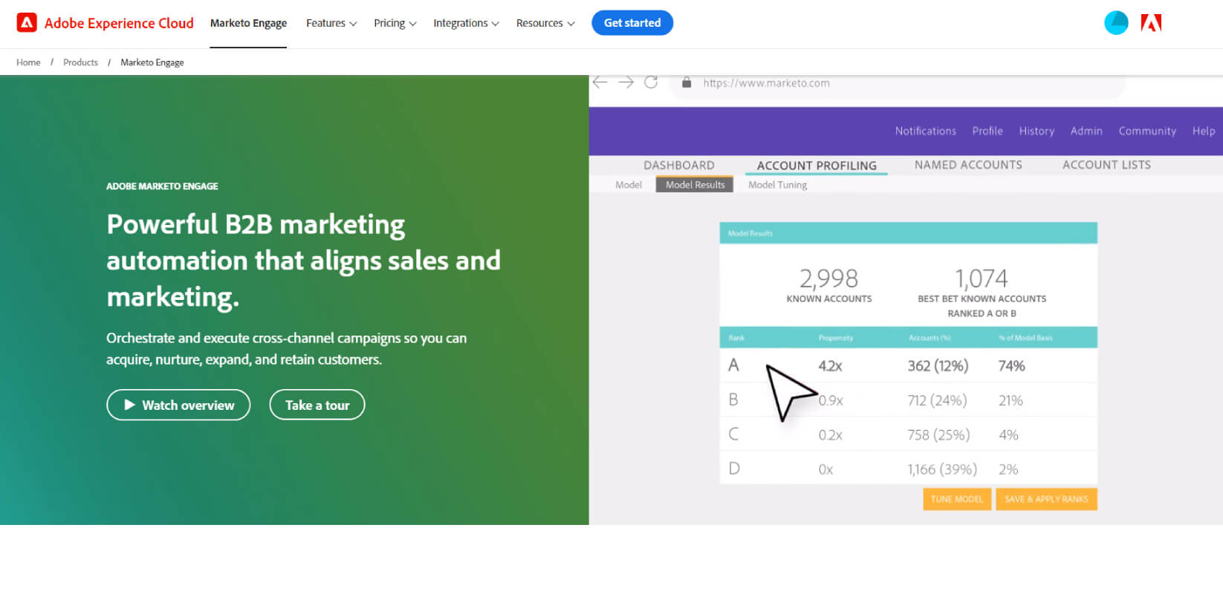The height and width of the screenshot is (594, 1223).
Task: Click rank C in the results table
Action: click(x=733, y=434)
